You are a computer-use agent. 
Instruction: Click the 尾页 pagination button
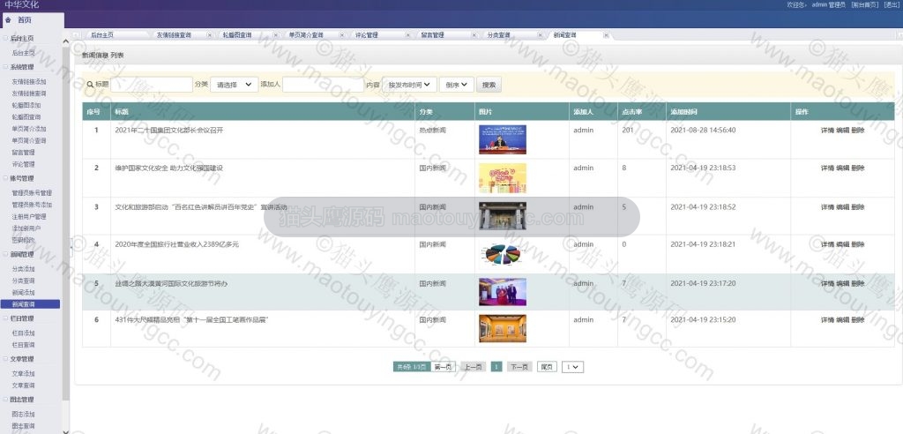(547, 367)
